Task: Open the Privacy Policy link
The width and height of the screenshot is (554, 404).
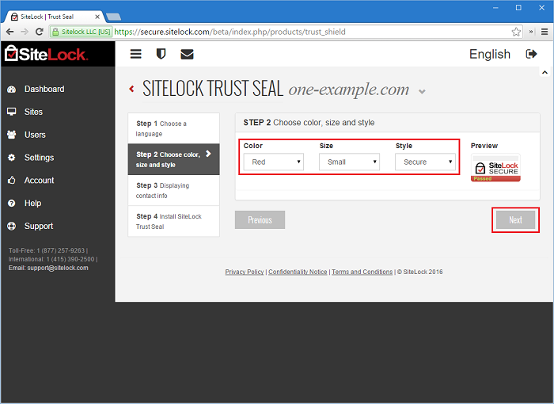Action: point(245,272)
